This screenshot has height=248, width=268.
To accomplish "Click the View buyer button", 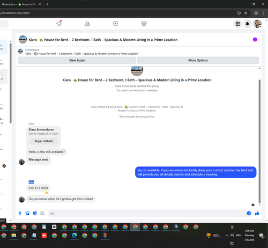I will [77, 60].
